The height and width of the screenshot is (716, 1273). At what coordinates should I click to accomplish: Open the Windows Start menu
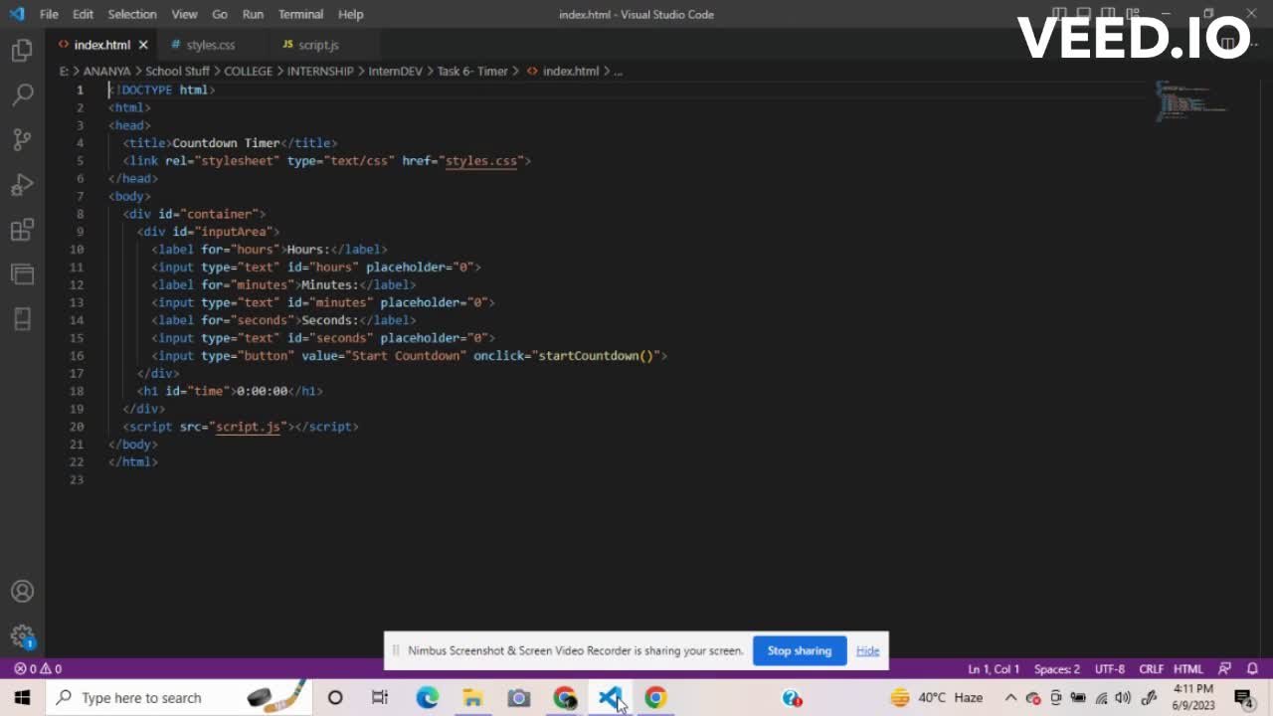[22, 698]
